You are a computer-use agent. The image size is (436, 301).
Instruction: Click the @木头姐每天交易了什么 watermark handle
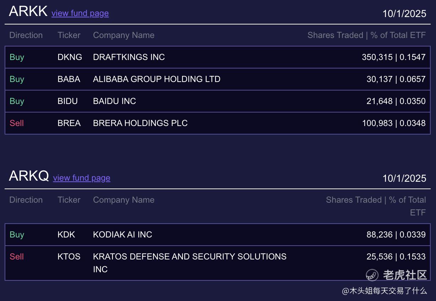click(385, 291)
